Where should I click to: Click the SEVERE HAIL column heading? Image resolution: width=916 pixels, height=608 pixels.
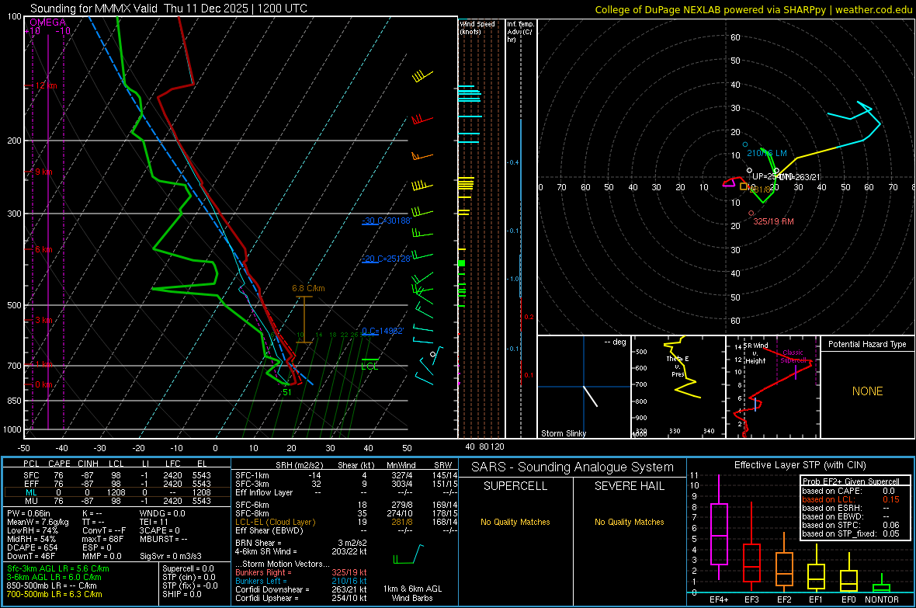click(x=629, y=486)
